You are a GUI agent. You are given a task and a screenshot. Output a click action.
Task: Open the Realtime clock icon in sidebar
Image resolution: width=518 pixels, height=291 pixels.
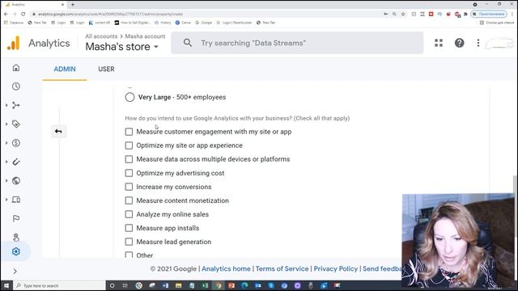[16, 86]
